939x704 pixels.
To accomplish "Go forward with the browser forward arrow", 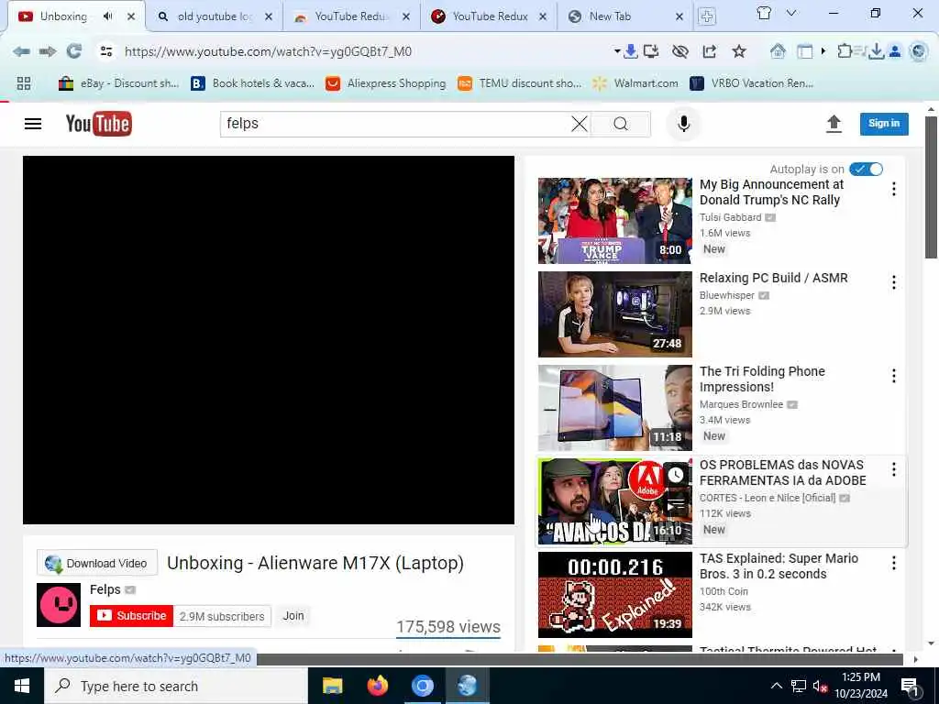I will point(48,51).
